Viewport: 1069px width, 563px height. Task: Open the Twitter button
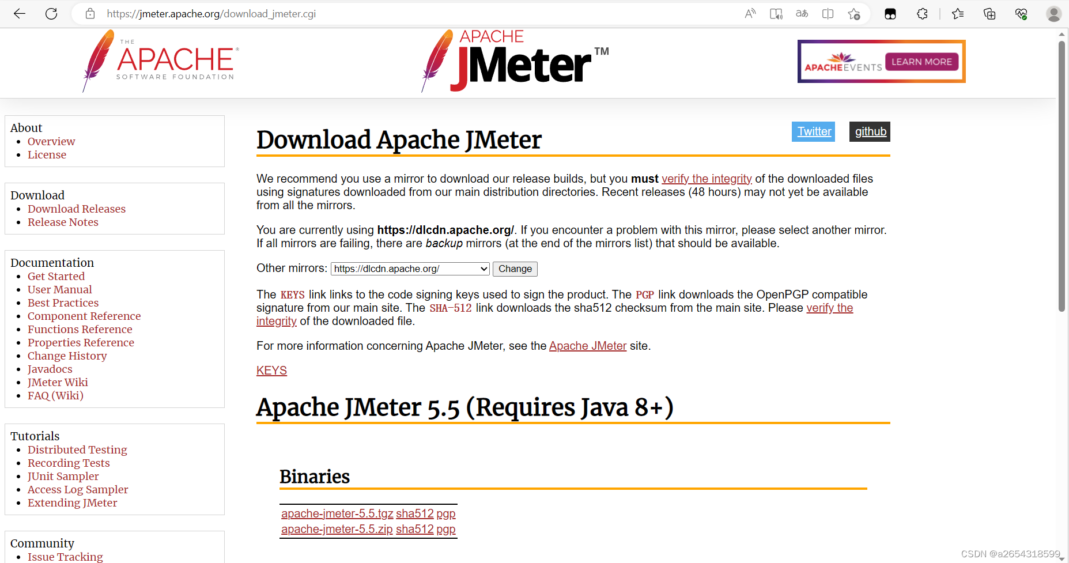(813, 131)
